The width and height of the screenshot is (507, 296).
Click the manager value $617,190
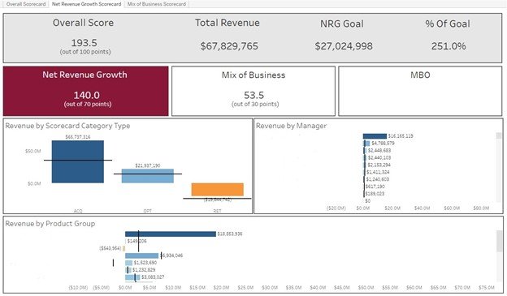375,187
